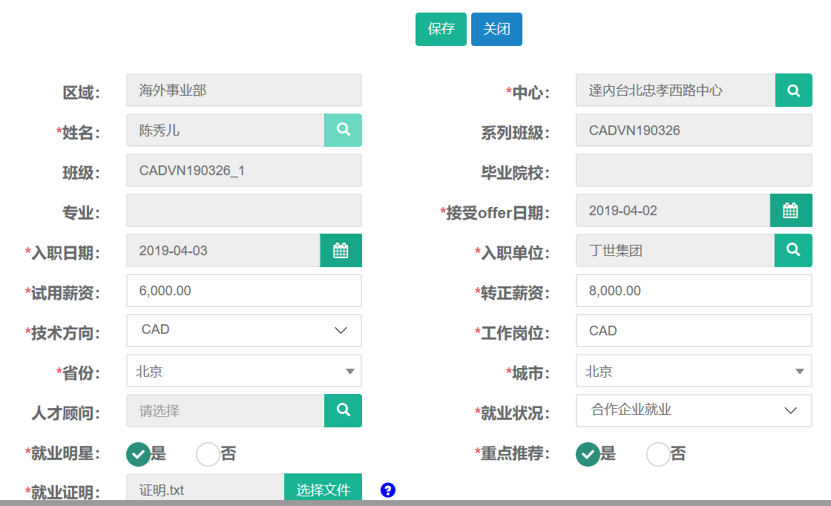Expand the 技术方向 dropdown

click(244, 330)
